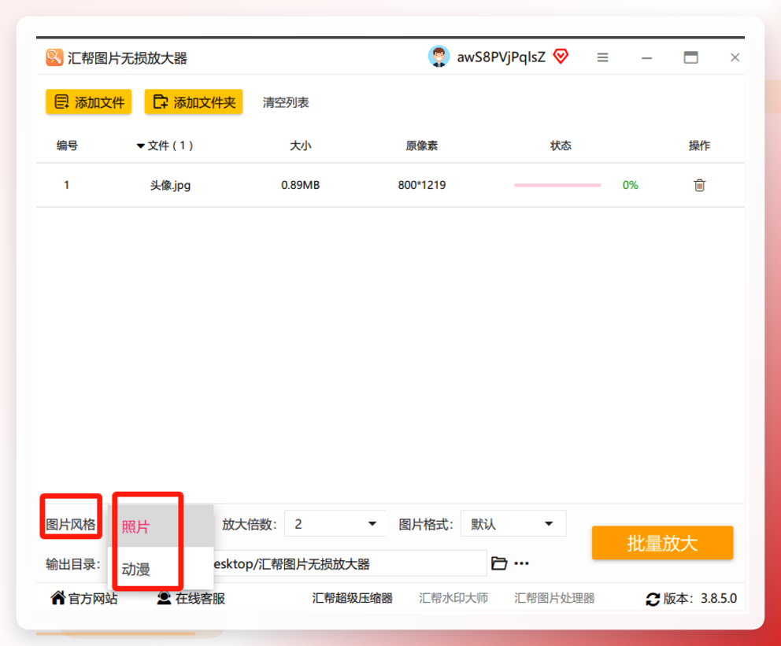Open the user avatar profile
The width and height of the screenshot is (781, 646).
[439, 57]
